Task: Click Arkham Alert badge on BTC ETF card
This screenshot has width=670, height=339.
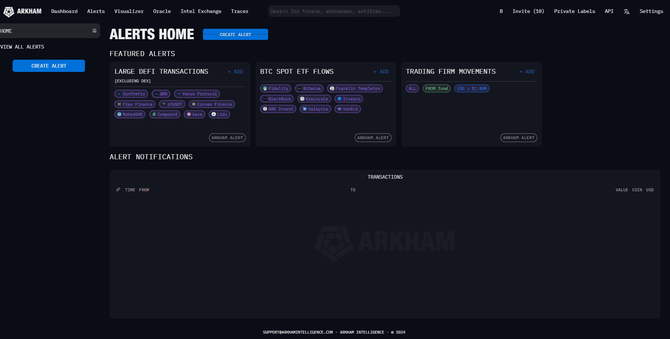Action: pyautogui.click(x=373, y=138)
